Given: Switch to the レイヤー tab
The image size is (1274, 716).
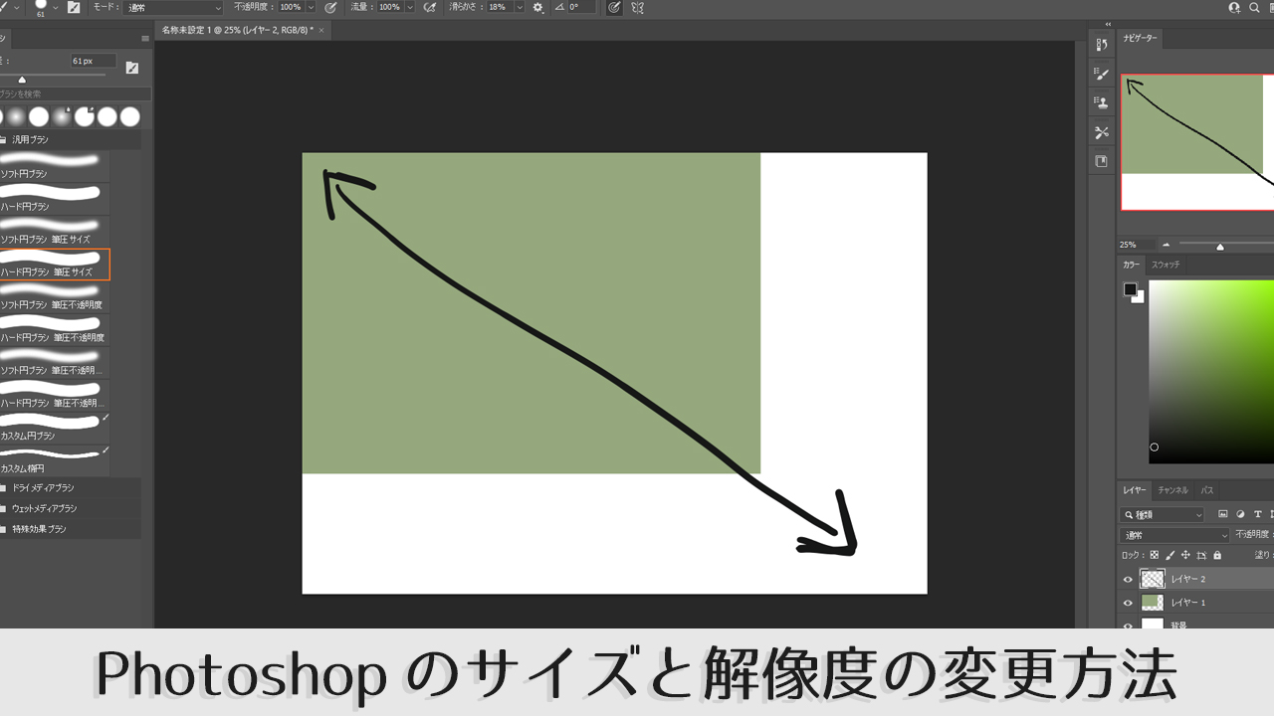Looking at the screenshot, I should point(1135,490).
